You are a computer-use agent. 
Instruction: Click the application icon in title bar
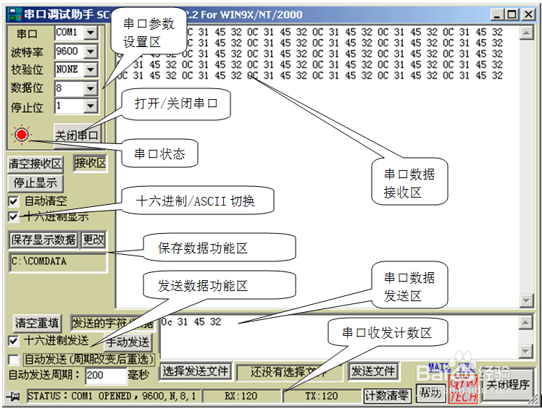pos(15,14)
